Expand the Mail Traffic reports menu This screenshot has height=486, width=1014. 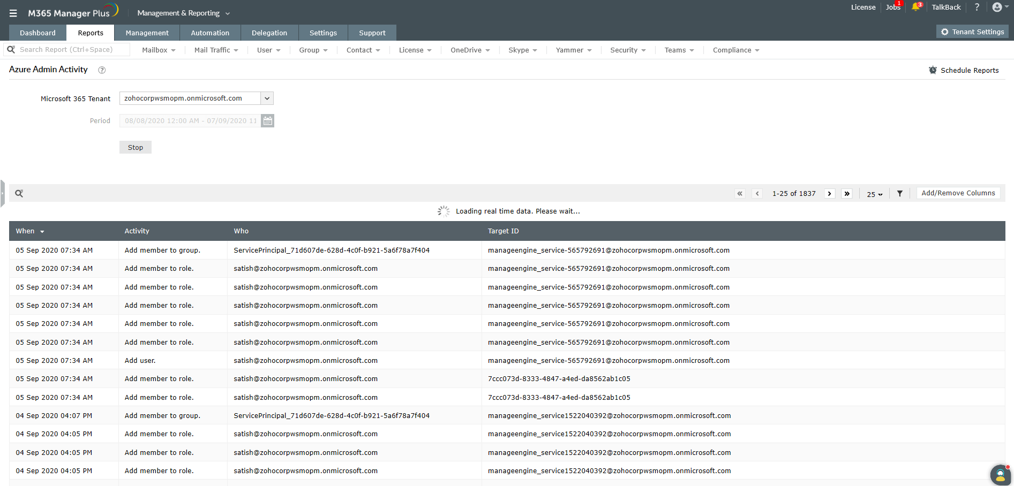pyautogui.click(x=216, y=50)
